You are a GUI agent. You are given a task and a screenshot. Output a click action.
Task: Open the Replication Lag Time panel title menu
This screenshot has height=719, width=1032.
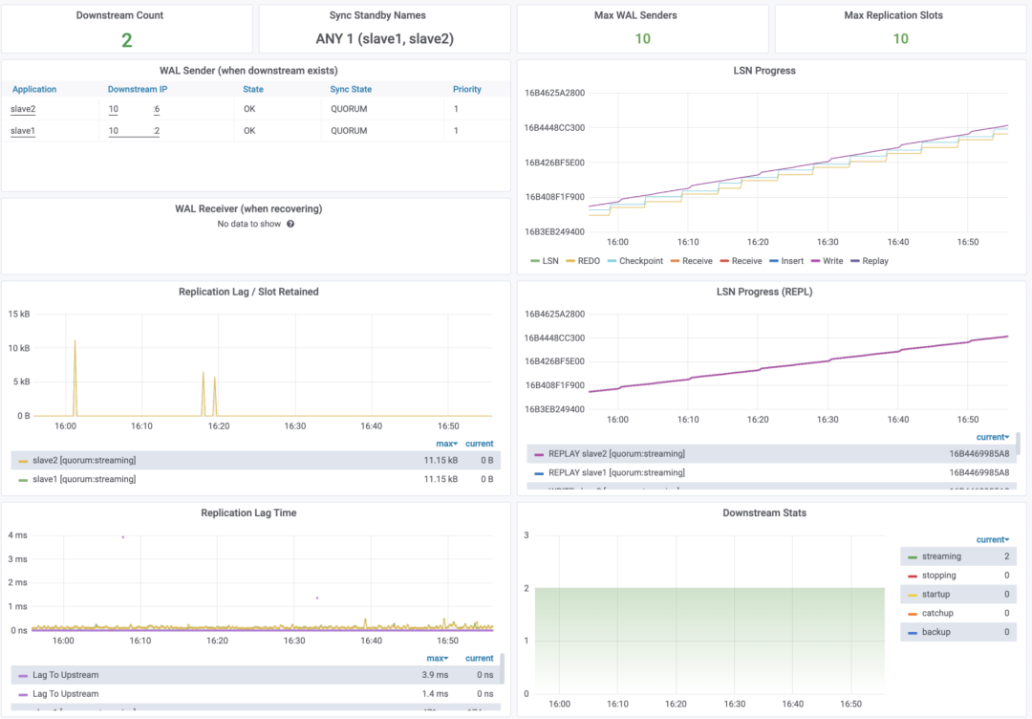coord(248,513)
